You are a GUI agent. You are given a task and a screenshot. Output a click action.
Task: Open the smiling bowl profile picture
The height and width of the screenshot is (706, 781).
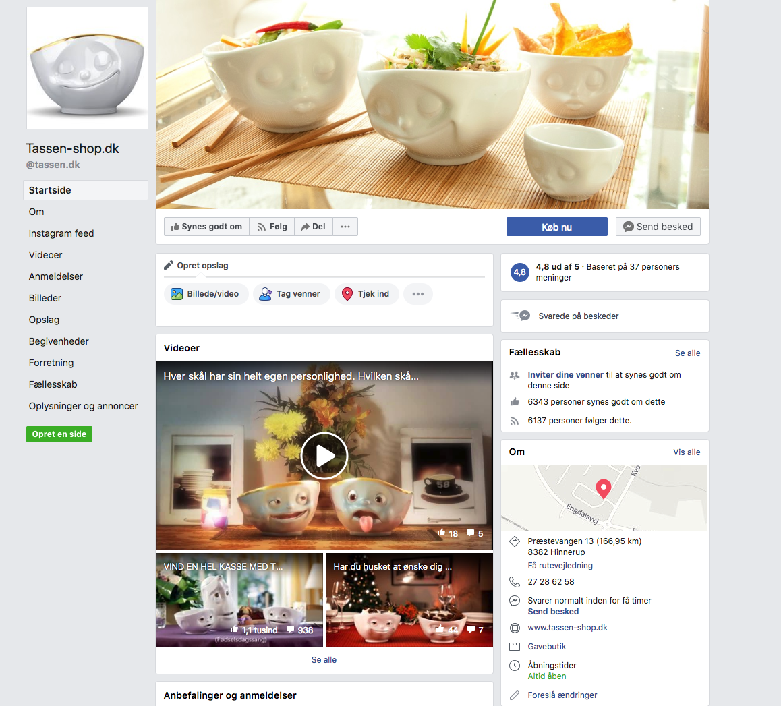coord(88,68)
